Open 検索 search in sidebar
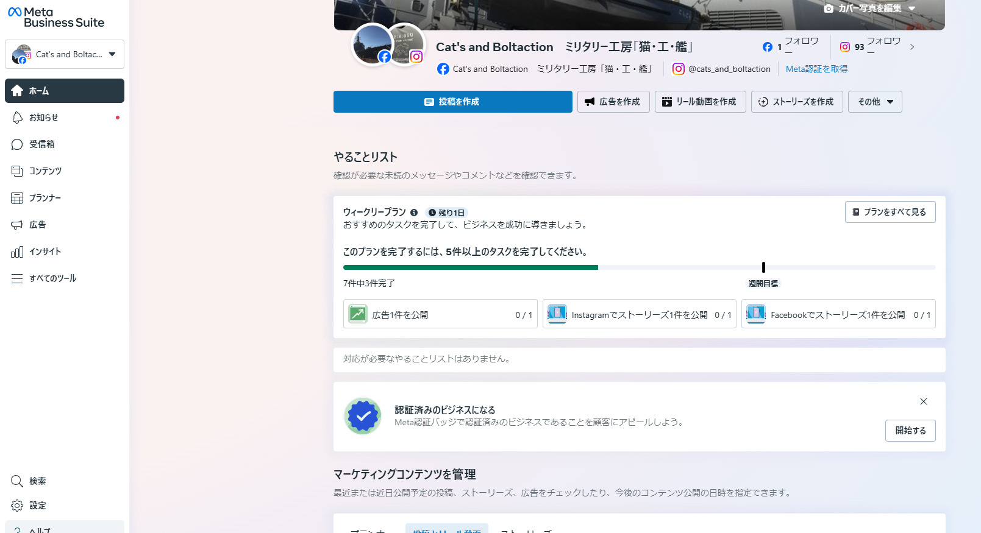 65,481
